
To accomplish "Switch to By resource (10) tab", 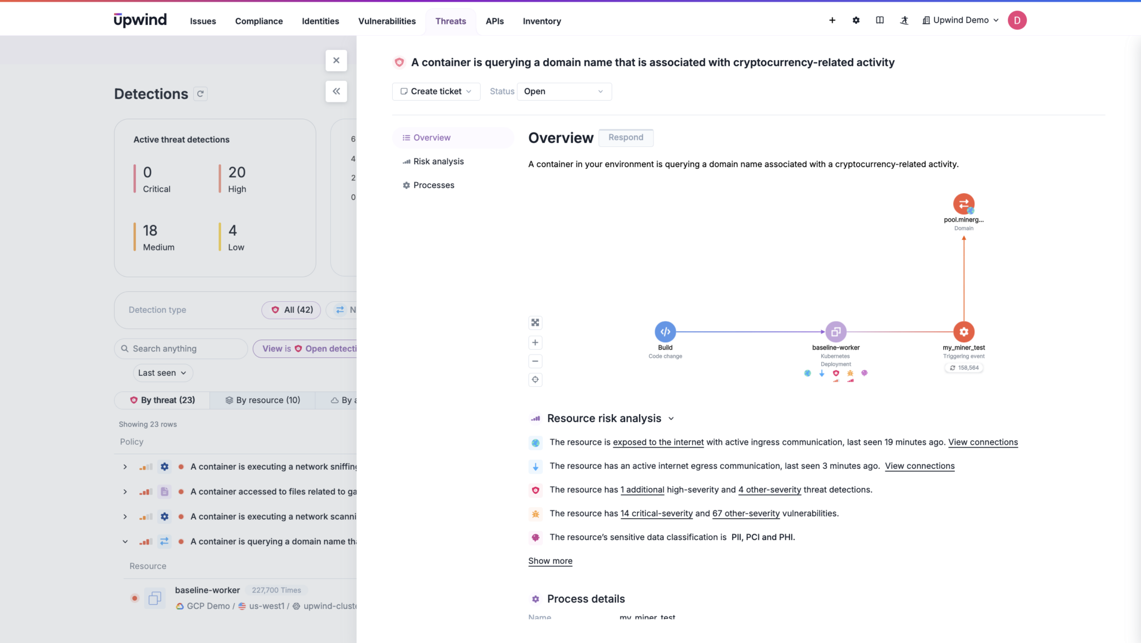I will pos(262,400).
